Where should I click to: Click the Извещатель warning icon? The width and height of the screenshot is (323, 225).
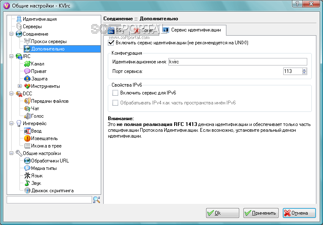click(x=27, y=138)
